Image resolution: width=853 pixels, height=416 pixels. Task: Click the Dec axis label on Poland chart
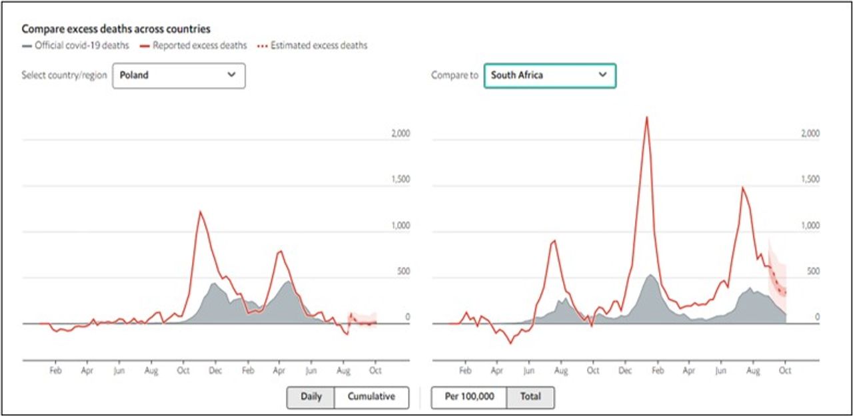tap(215, 371)
